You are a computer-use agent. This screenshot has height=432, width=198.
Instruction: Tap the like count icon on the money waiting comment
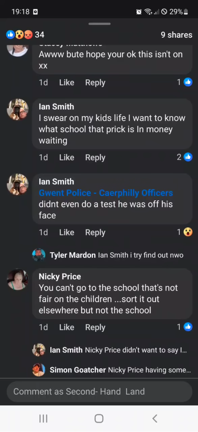click(x=188, y=157)
